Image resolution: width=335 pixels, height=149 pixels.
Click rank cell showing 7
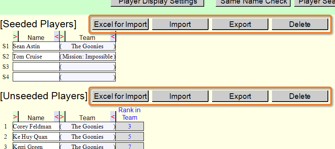pos(130,146)
